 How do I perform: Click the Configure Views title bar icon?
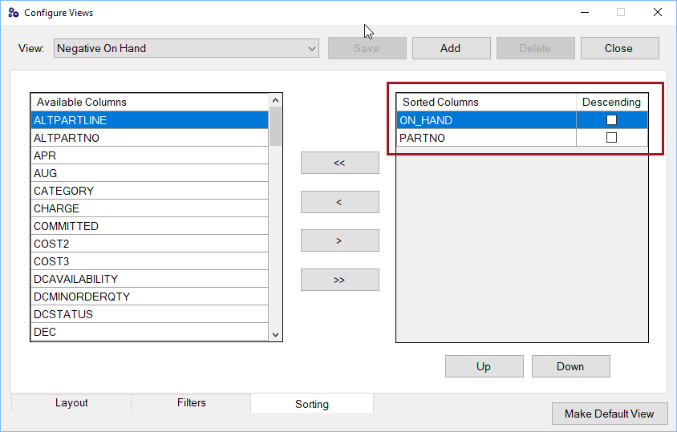[14, 13]
